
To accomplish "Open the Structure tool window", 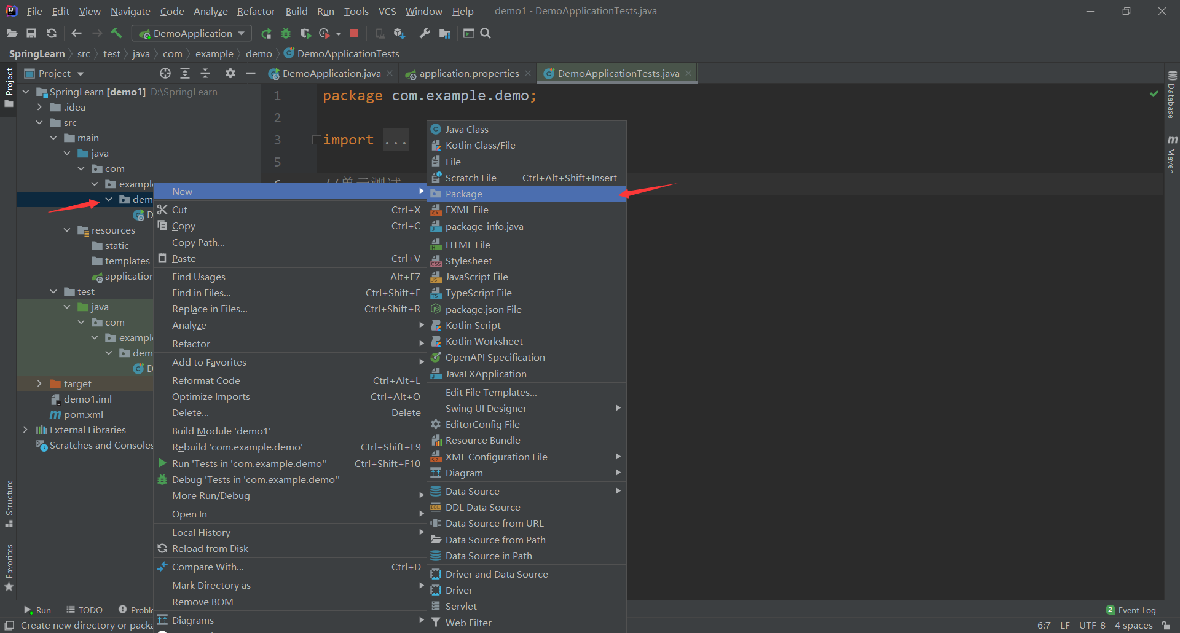I will [x=9, y=503].
